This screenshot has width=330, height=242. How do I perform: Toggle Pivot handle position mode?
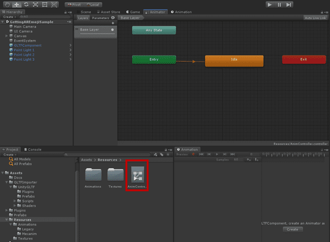73,4
